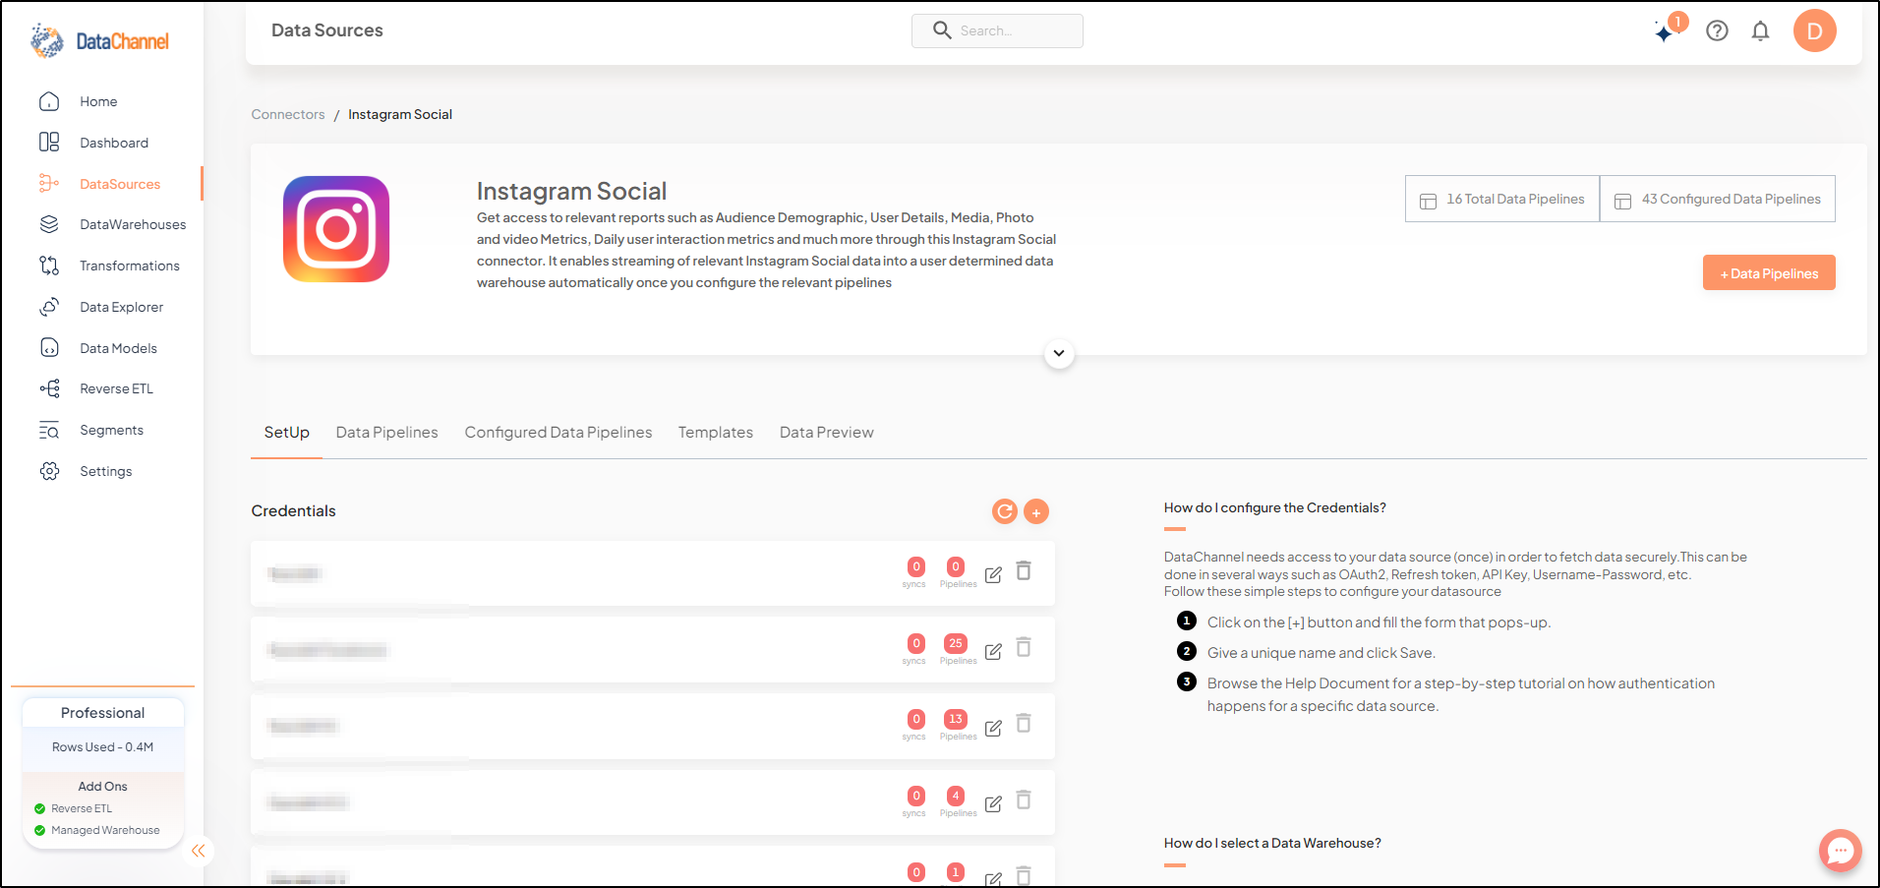Open the Segments sidebar icon

point(49,430)
